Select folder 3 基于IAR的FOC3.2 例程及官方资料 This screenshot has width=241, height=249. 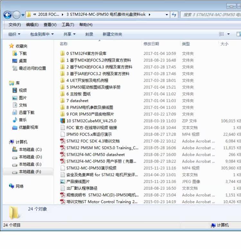point(98,74)
